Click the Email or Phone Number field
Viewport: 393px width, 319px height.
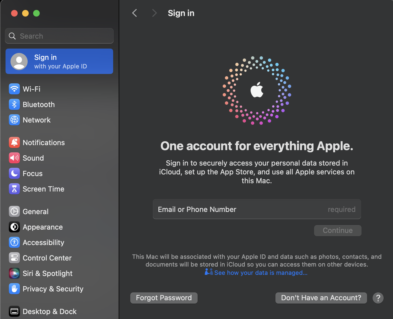point(257,209)
